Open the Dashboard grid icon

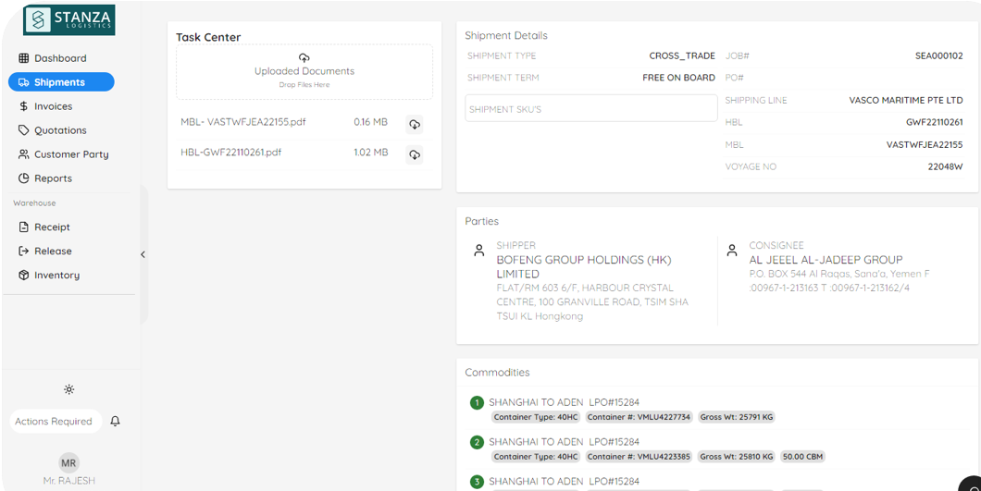tap(24, 58)
